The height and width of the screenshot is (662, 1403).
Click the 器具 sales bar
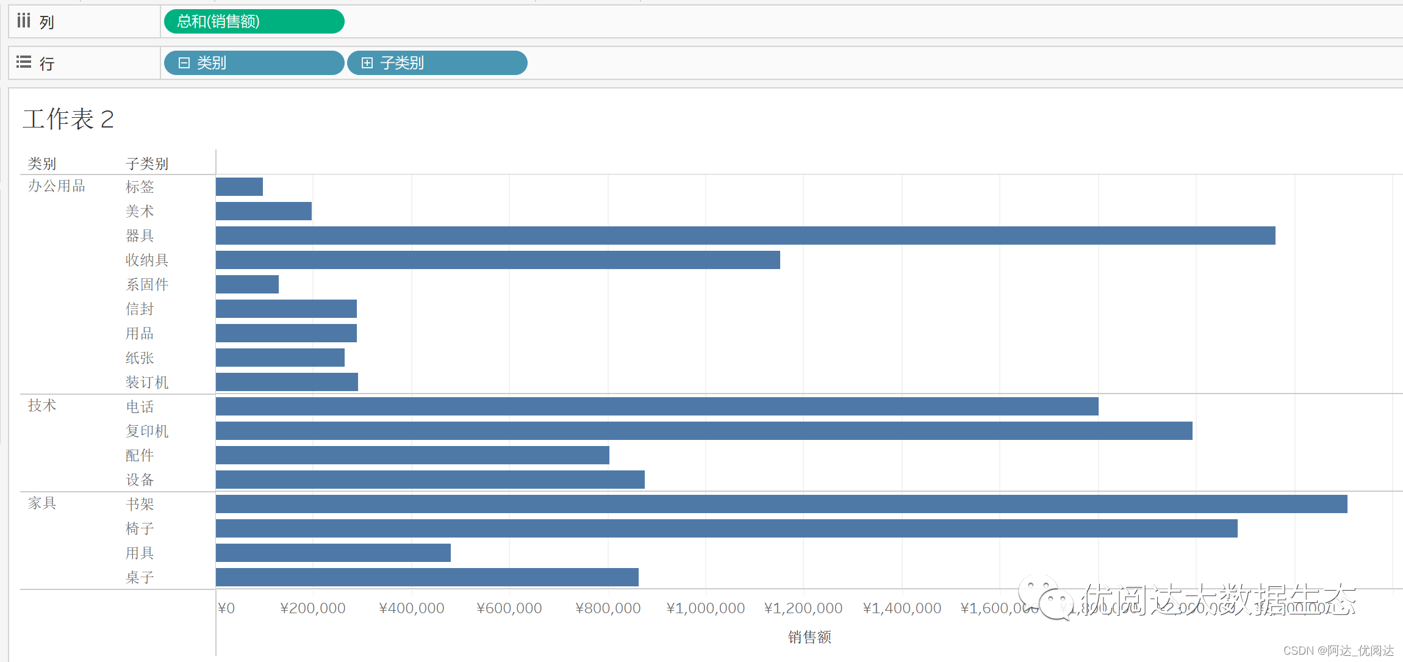[745, 236]
